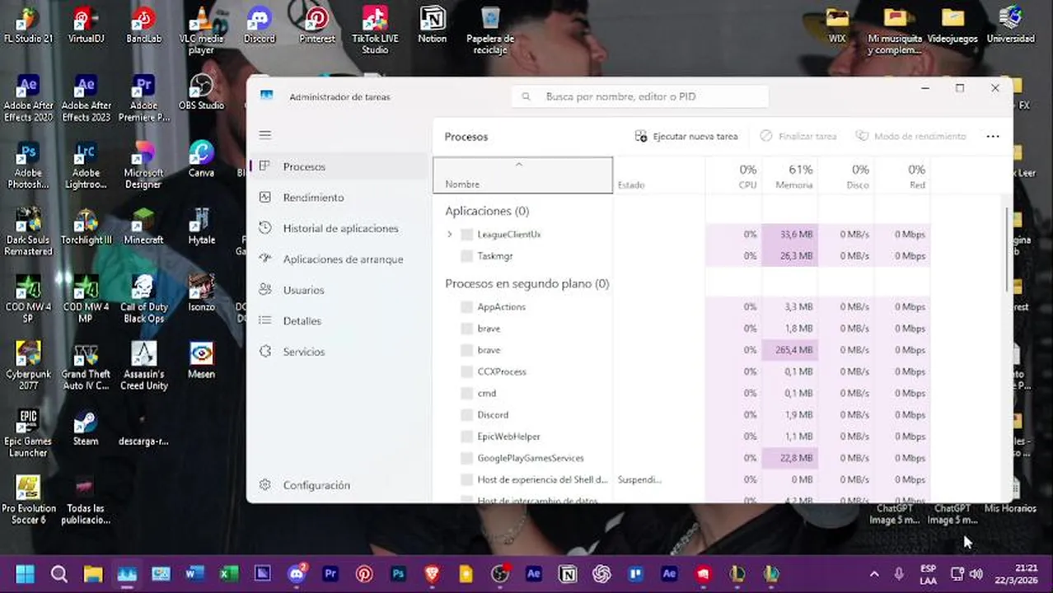Open Microsoft Designer desktop icon
This screenshot has width=1053, height=593.
point(143,166)
